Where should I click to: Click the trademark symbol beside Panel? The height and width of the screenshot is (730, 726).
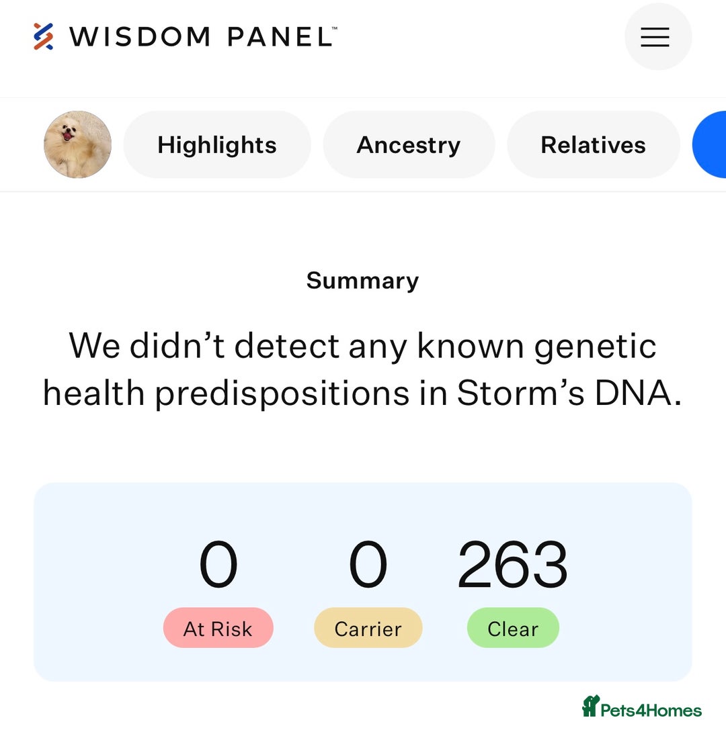(335, 28)
